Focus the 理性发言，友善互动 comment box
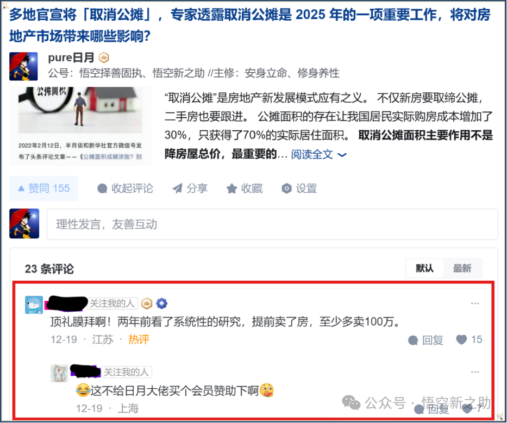The width and height of the screenshot is (507, 423). 272,224
